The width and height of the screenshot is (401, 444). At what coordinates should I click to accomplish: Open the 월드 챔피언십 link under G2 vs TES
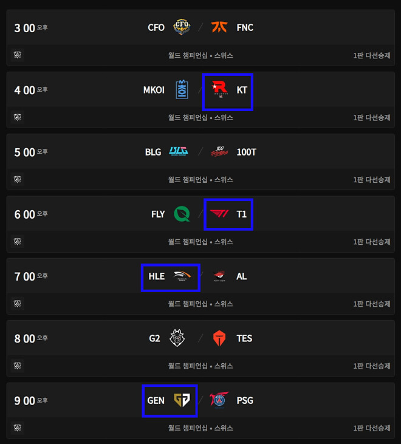187,366
